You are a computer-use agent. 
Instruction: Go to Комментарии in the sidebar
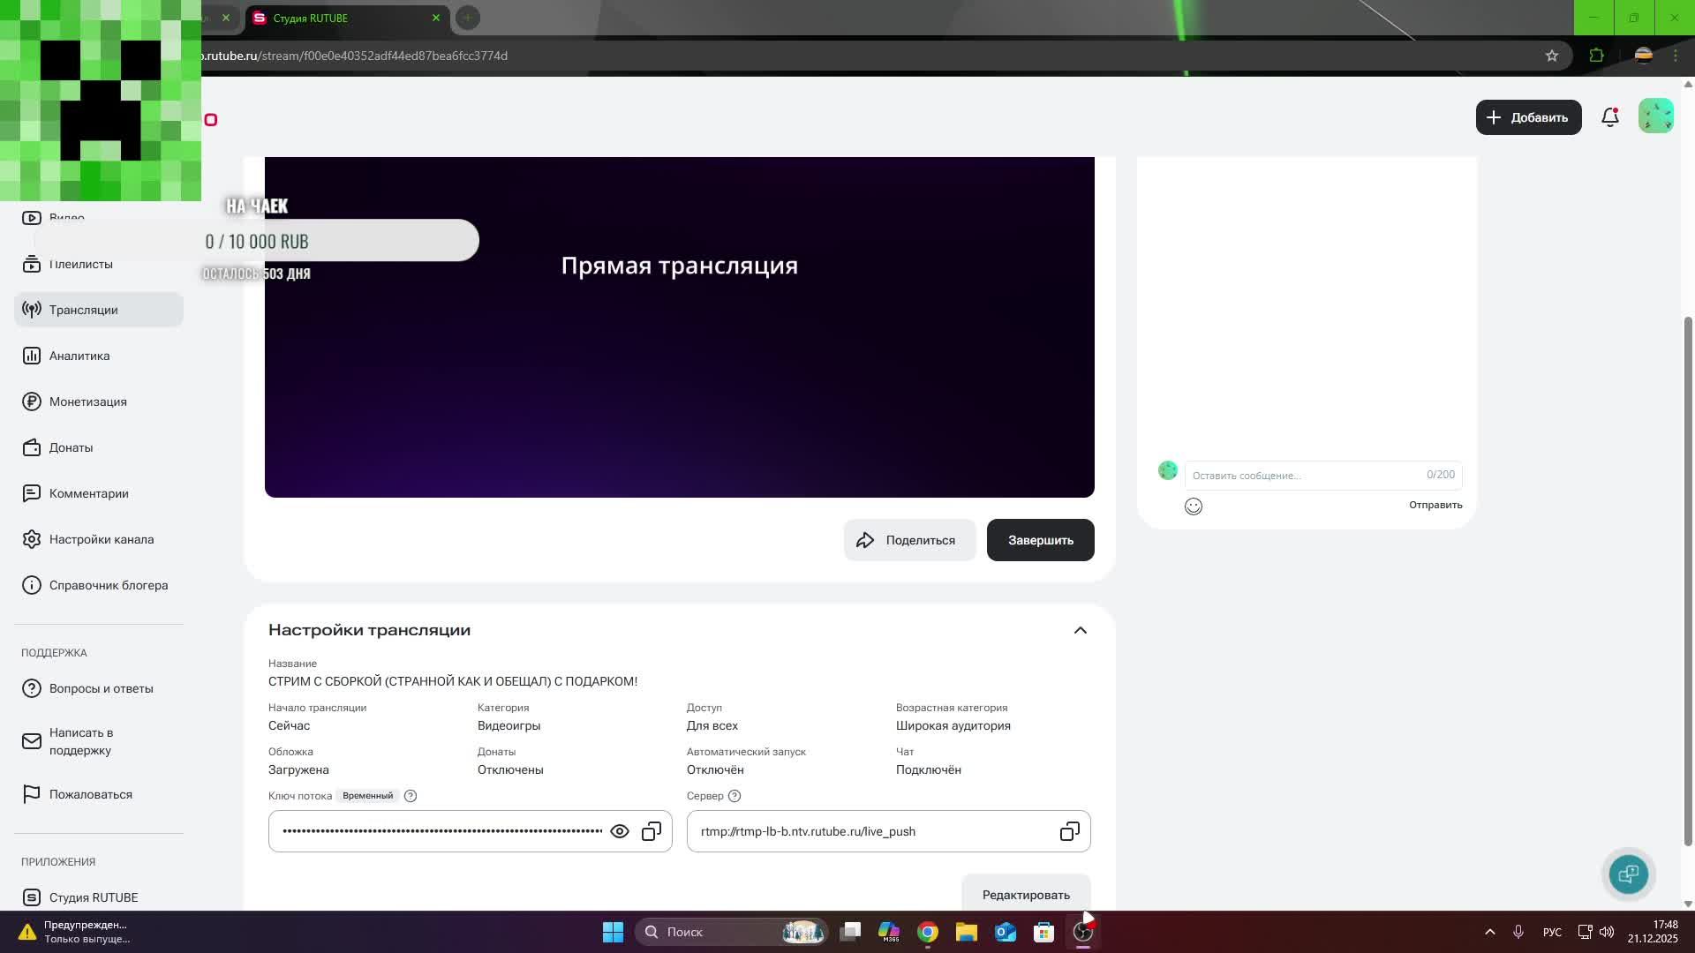[x=89, y=493]
